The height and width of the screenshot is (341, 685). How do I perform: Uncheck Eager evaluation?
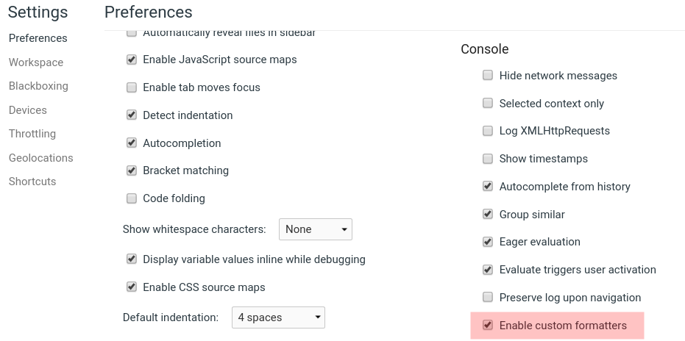488,242
